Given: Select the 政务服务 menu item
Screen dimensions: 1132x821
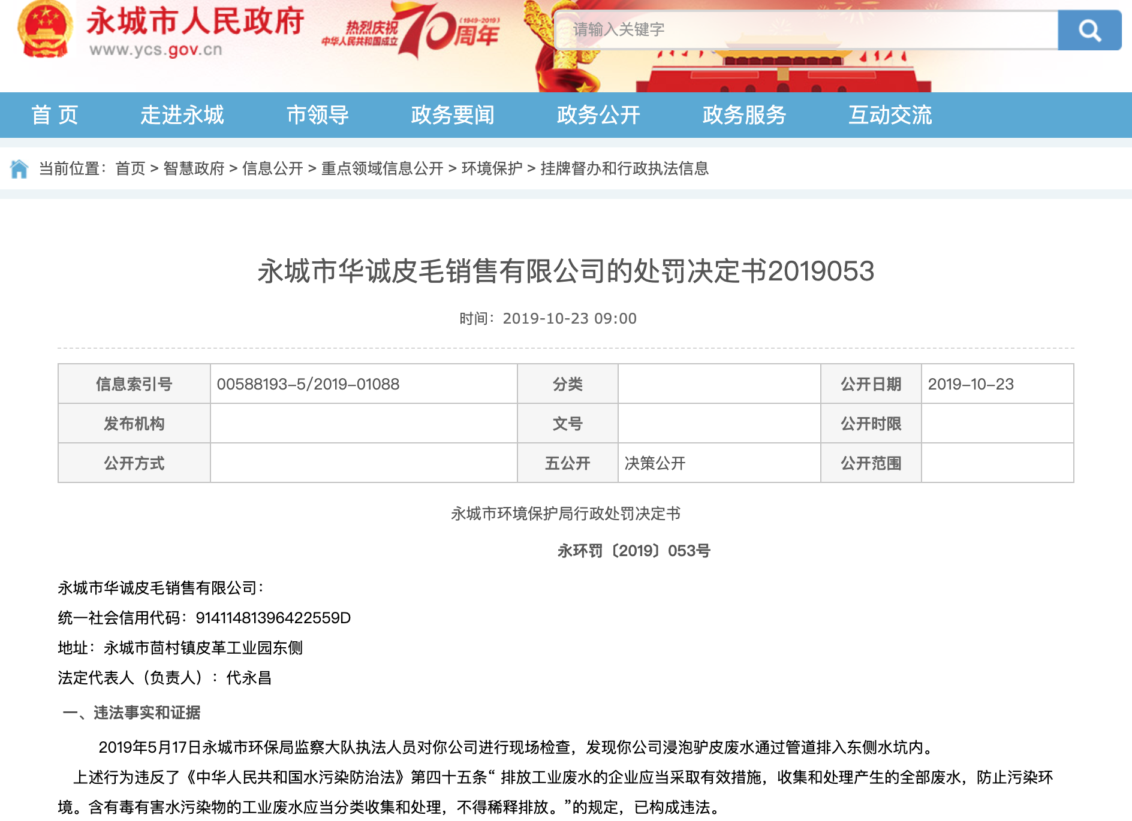Looking at the screenshot, I should (744, 115).
